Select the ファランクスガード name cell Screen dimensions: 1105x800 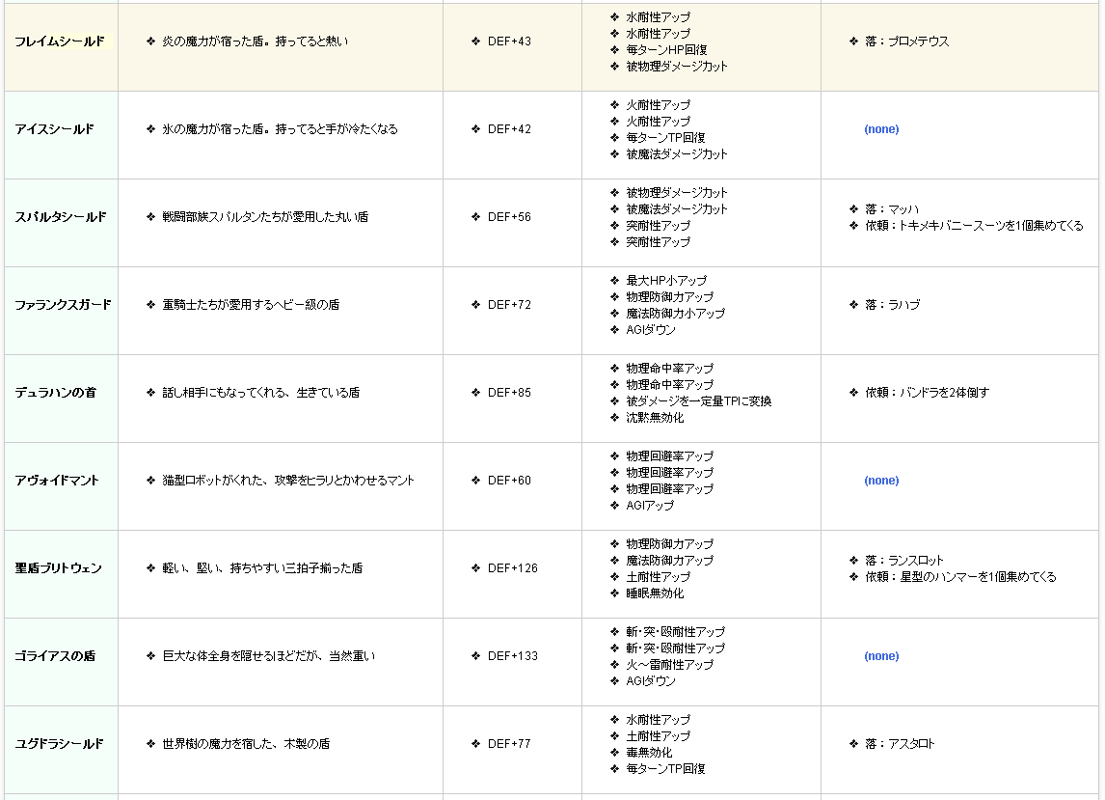[63, 305]
